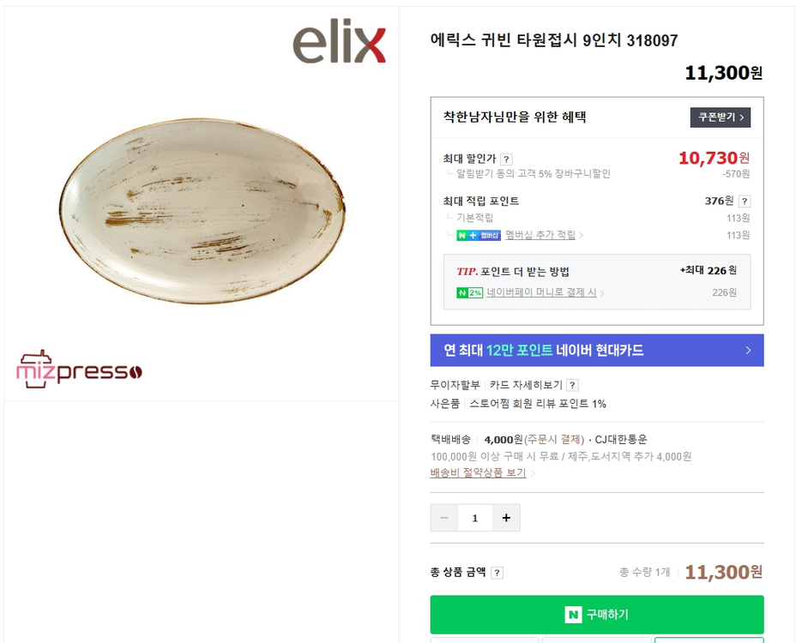Decrease quantity with the minus button
802x643 pixels.
point(444,518)
